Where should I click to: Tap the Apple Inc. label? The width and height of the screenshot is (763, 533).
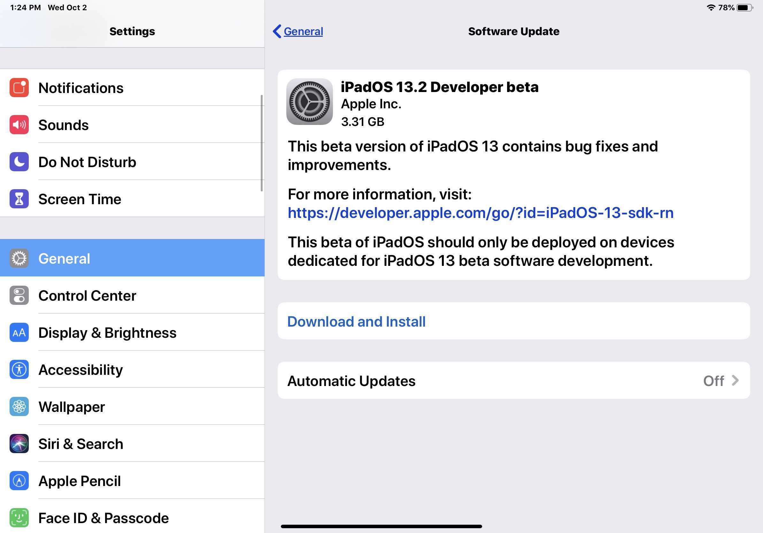pos(371,104)
